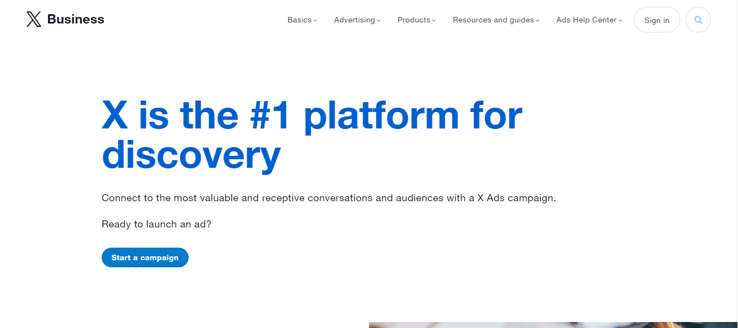The width and height of the screenshot is (738, 328).
Task: Open search with the magnifying glass icon
Action: 698,20
